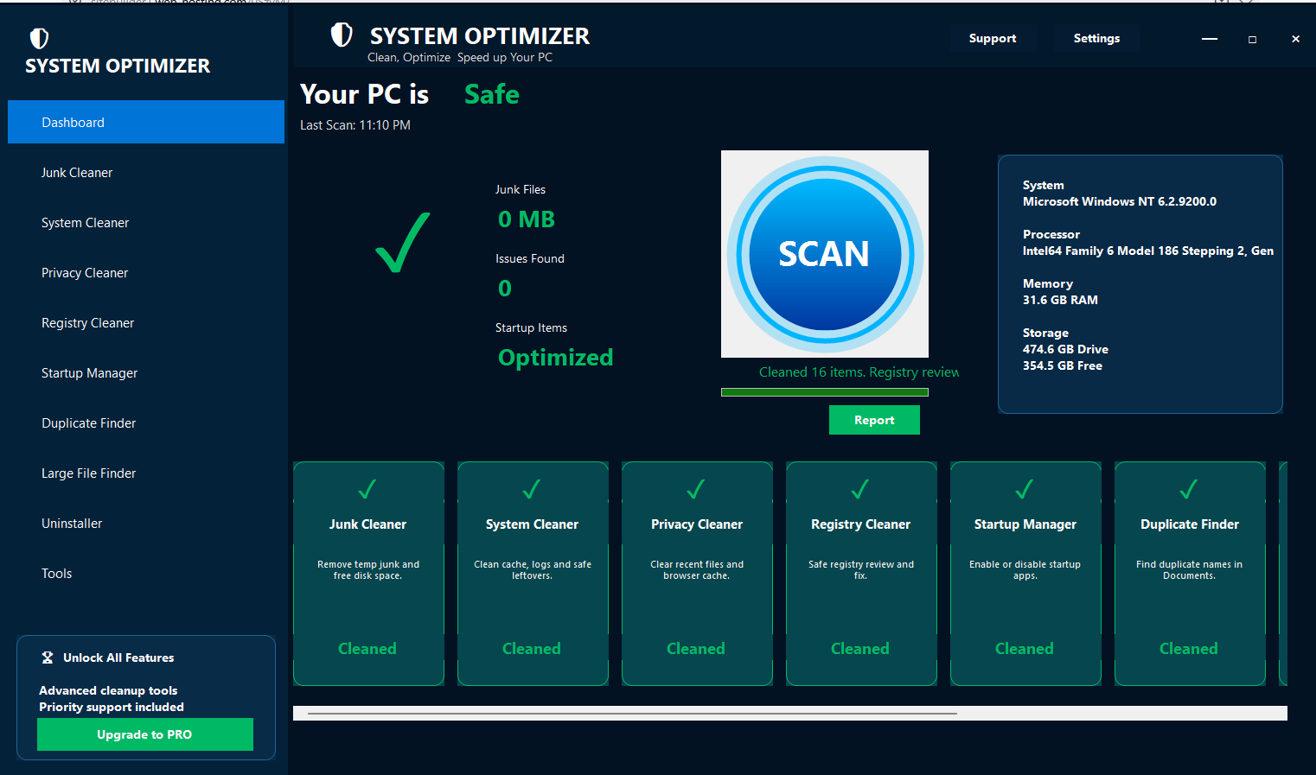Click the Registry Cleaner card title

[x=860, y=524]
